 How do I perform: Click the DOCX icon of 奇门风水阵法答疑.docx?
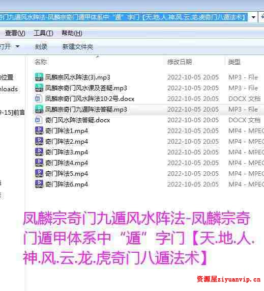pos(39,120)
